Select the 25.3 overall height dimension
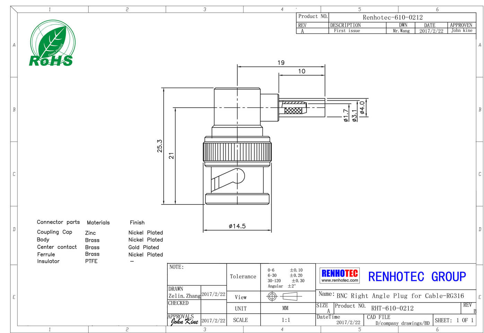Image resolution: width=484 pixels, height=333 pixels. click(x=159, y=146)
